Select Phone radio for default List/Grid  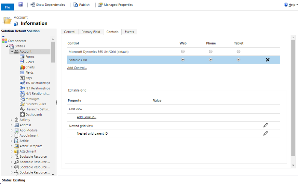[210, 52]
